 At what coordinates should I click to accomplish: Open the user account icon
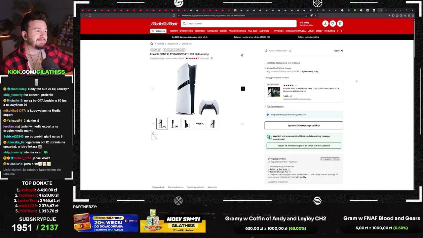(x=326, y=23)
